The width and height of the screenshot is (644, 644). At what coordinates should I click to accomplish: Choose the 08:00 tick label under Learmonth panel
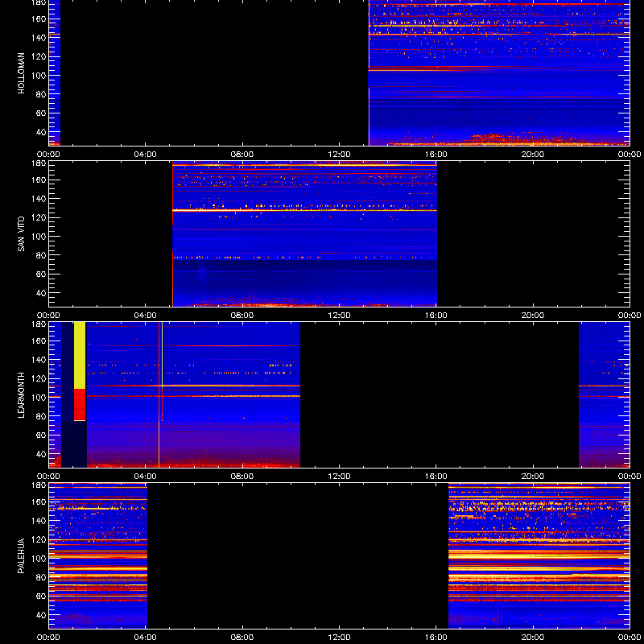242,477
